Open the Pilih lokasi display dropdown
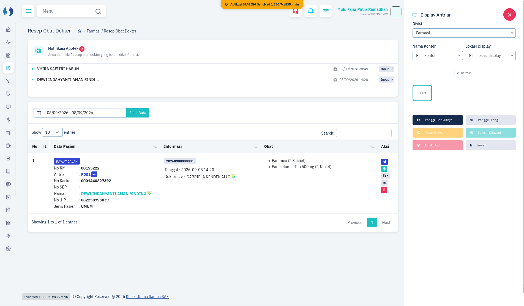 [490, 56]
